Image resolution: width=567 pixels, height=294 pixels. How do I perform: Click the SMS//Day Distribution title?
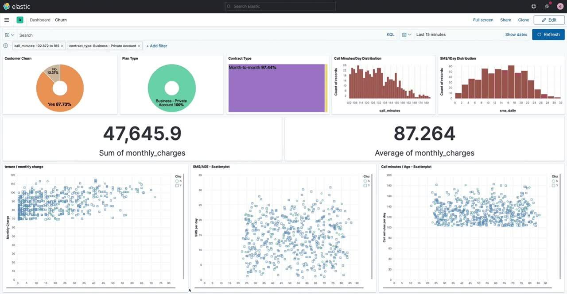pyautogui.click(x=458, y=58)
